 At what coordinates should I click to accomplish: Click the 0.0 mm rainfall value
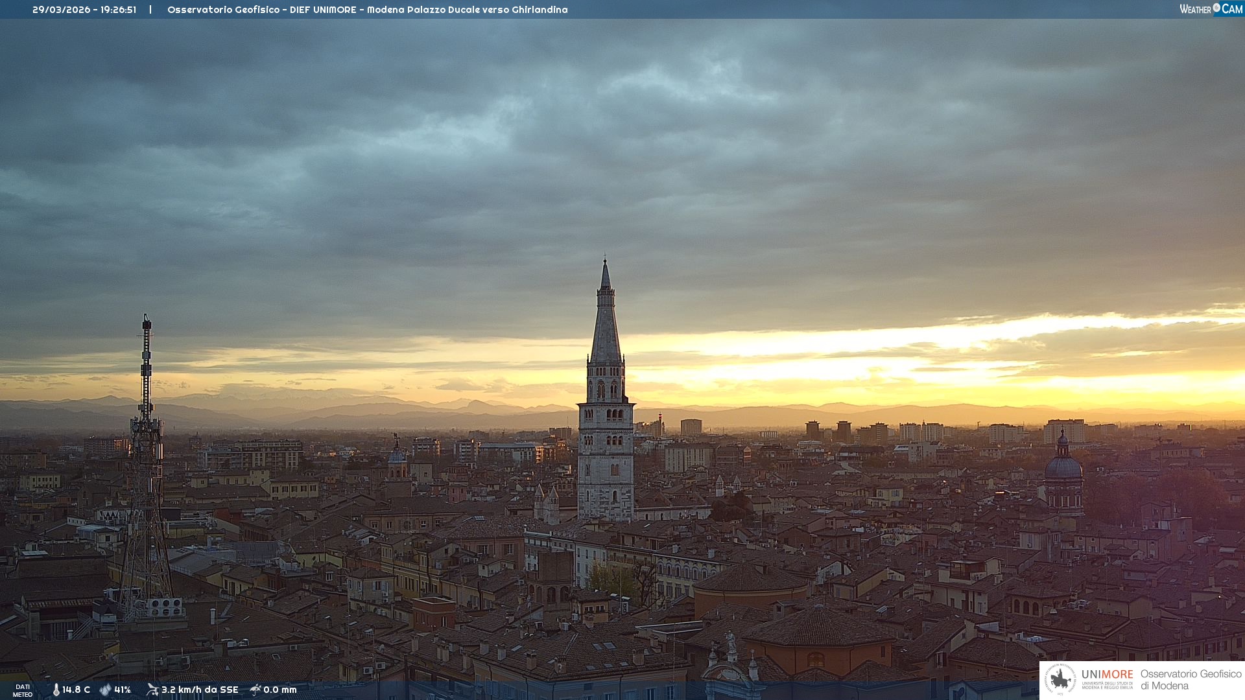coord(280,690)
